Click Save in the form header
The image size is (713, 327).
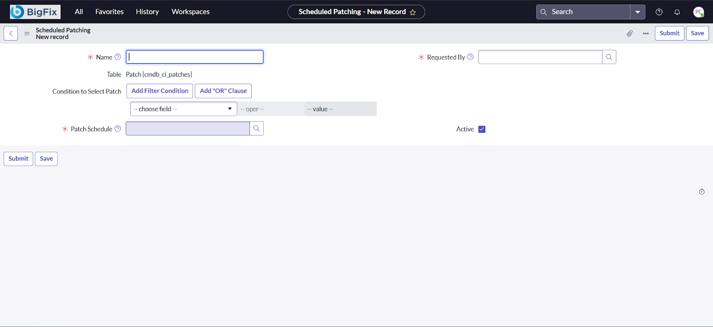[x=697, y=33]
